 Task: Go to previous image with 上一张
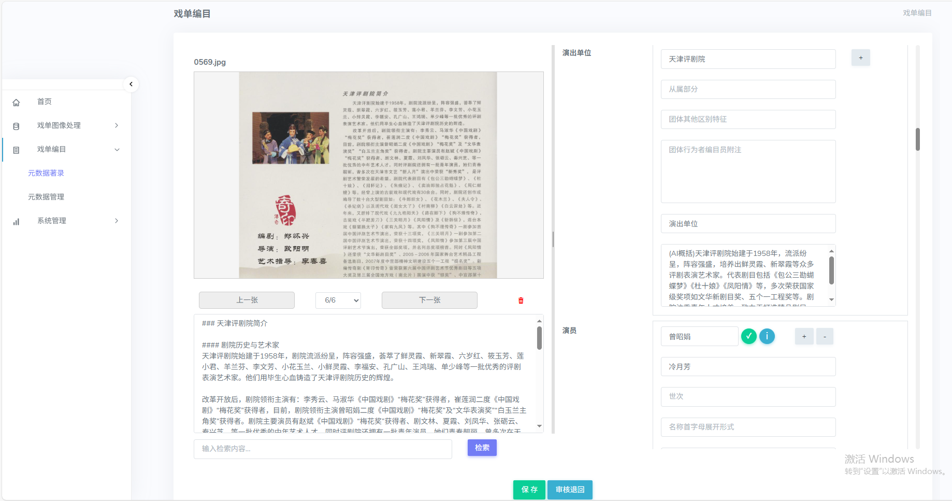pos(247,300)
